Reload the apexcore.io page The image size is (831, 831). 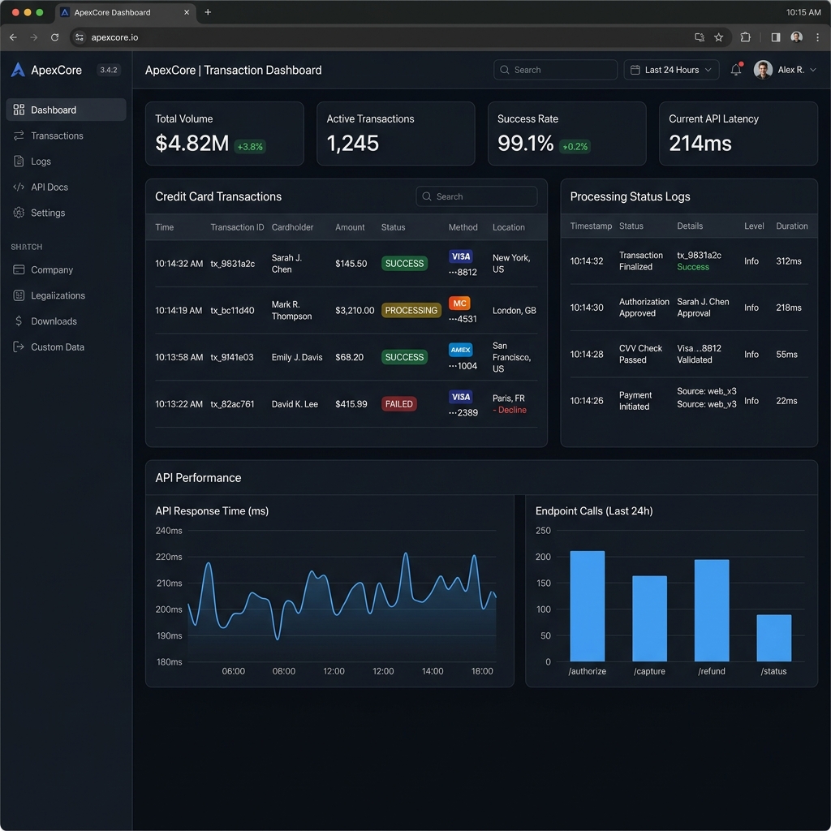(x=54, y=37)
